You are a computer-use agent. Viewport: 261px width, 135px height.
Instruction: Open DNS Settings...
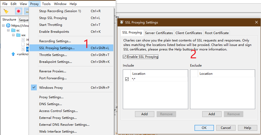pyautogui.click(x=71, y=104)
